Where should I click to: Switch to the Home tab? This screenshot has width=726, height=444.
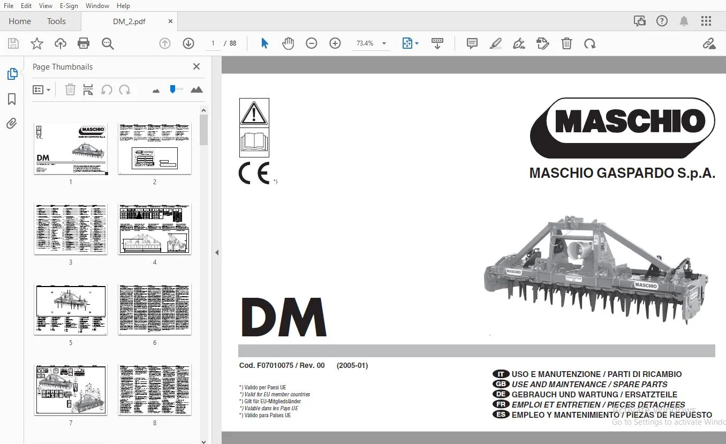click(20, 21)
